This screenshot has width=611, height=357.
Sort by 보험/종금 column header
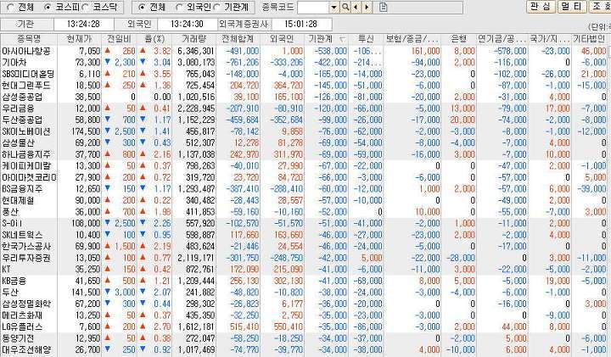[412, 39]
